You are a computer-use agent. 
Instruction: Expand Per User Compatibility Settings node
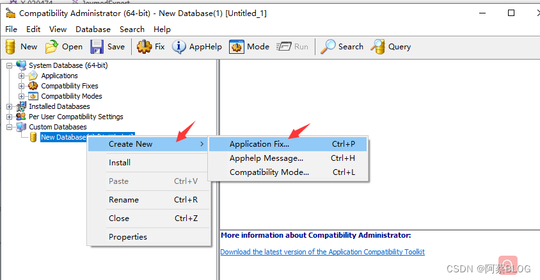click(x=10, y=117)
